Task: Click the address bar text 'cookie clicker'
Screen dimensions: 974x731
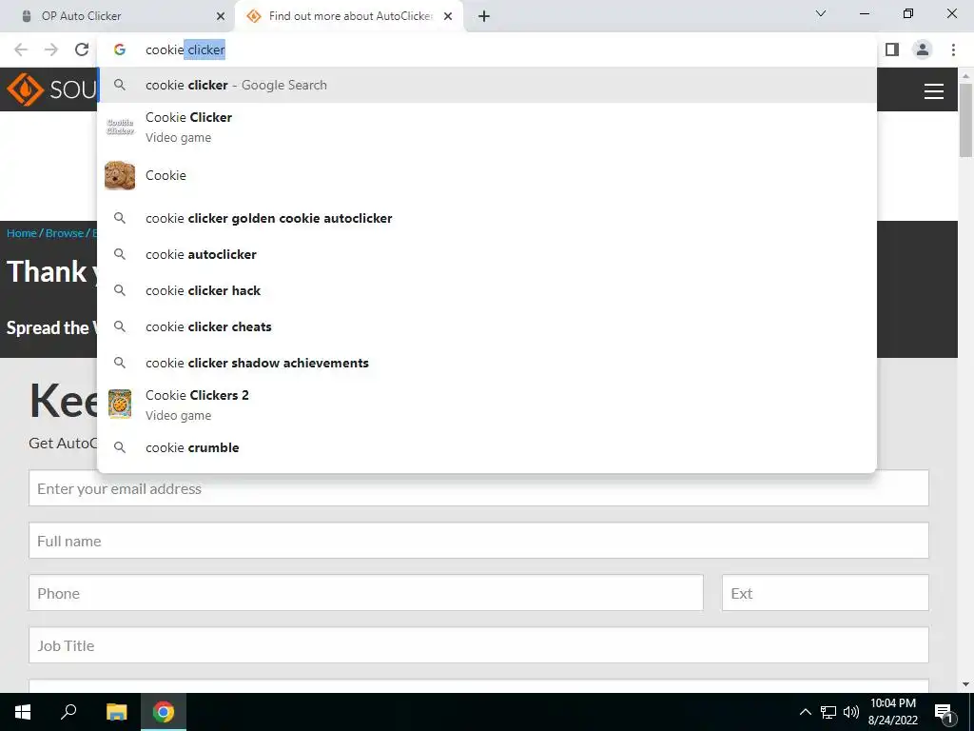Action: tap(185, 49)
